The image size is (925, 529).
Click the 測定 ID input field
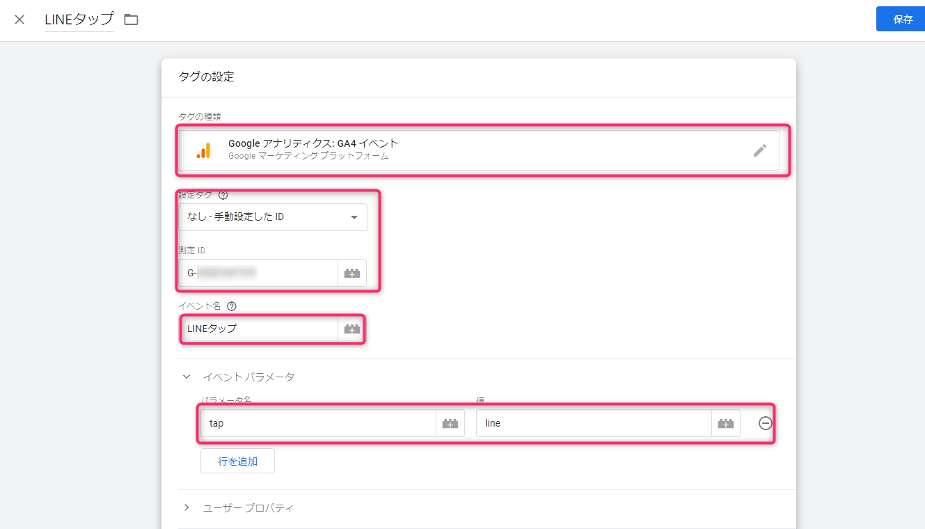(258, 273)
